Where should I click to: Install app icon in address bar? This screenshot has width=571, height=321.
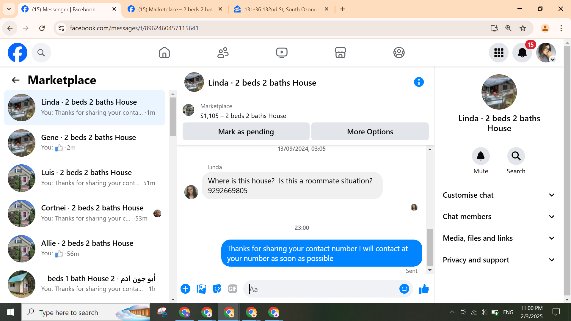tap(494, 28)
